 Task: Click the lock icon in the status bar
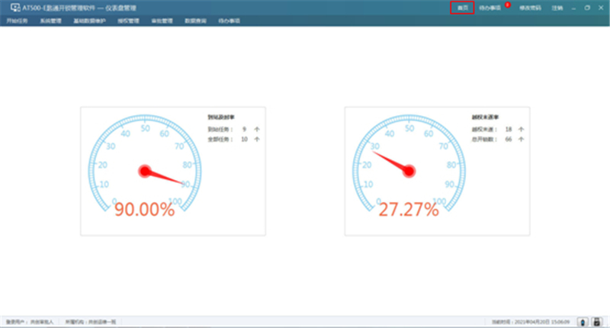tap(596, 322)
